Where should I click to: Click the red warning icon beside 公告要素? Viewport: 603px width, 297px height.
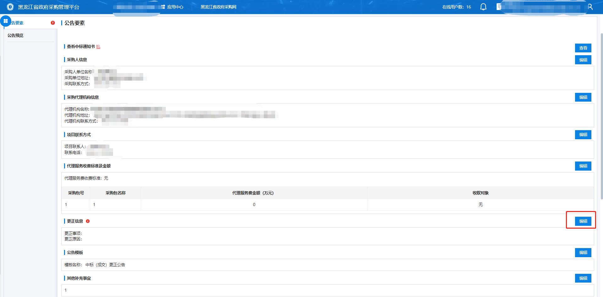[x=53, y=23]
